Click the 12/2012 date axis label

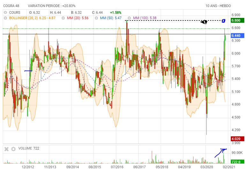[28, 167]
